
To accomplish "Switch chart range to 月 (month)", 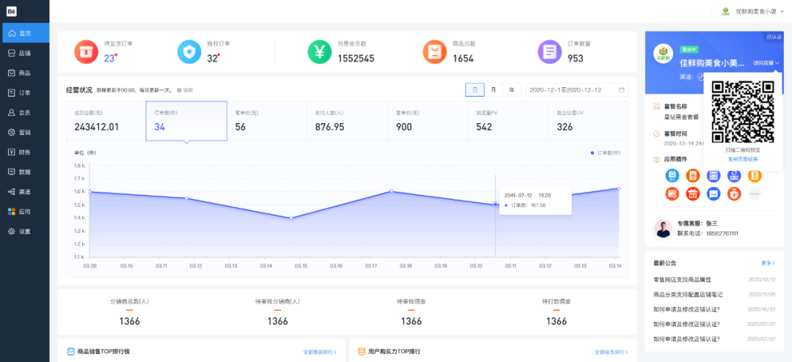I will point(493,90).
